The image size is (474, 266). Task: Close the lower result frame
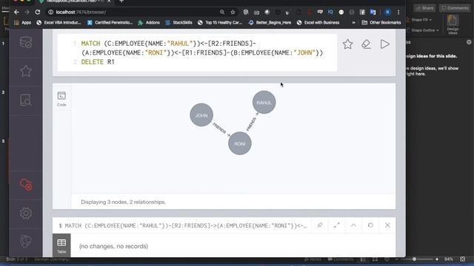click(x=387, y=225)
